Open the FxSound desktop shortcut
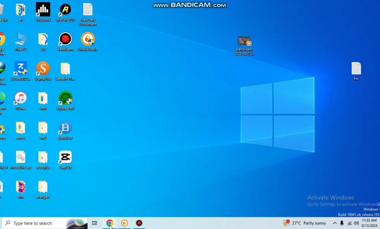Screen dimensions: 380x229 43,10
